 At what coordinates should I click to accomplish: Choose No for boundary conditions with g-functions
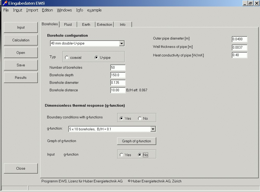(x=140, y=118)
